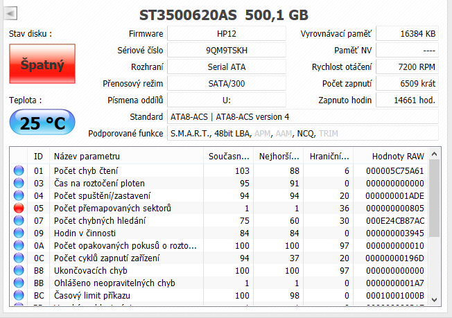Click the Současn... column header

228,156
